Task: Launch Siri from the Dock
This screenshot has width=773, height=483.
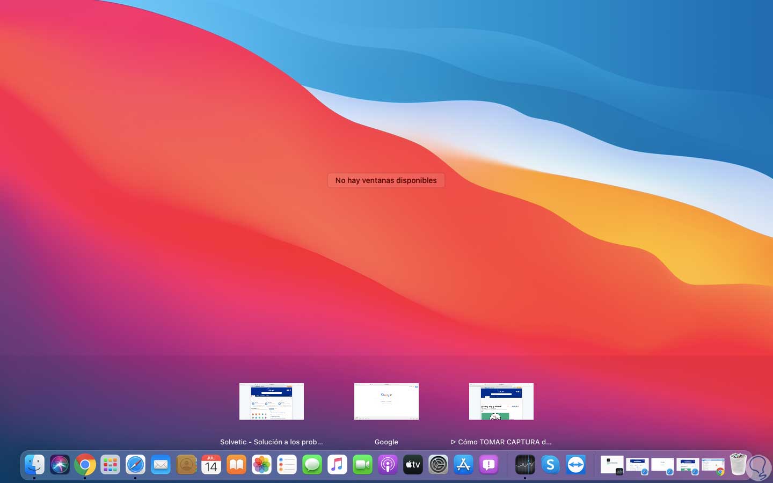Action: [60, 465]
